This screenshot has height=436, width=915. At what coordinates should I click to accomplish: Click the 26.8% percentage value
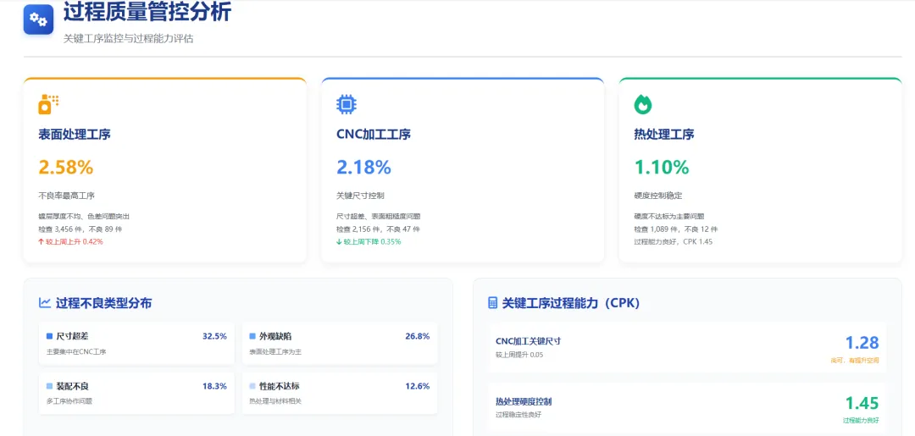pyautogui.click(x=417, y=336)
